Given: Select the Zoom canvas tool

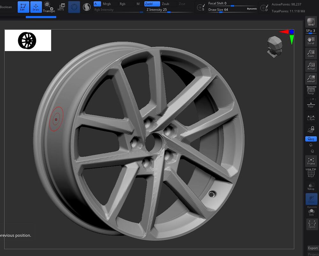Looking at the screenshot, I should (x=311, y=54).
